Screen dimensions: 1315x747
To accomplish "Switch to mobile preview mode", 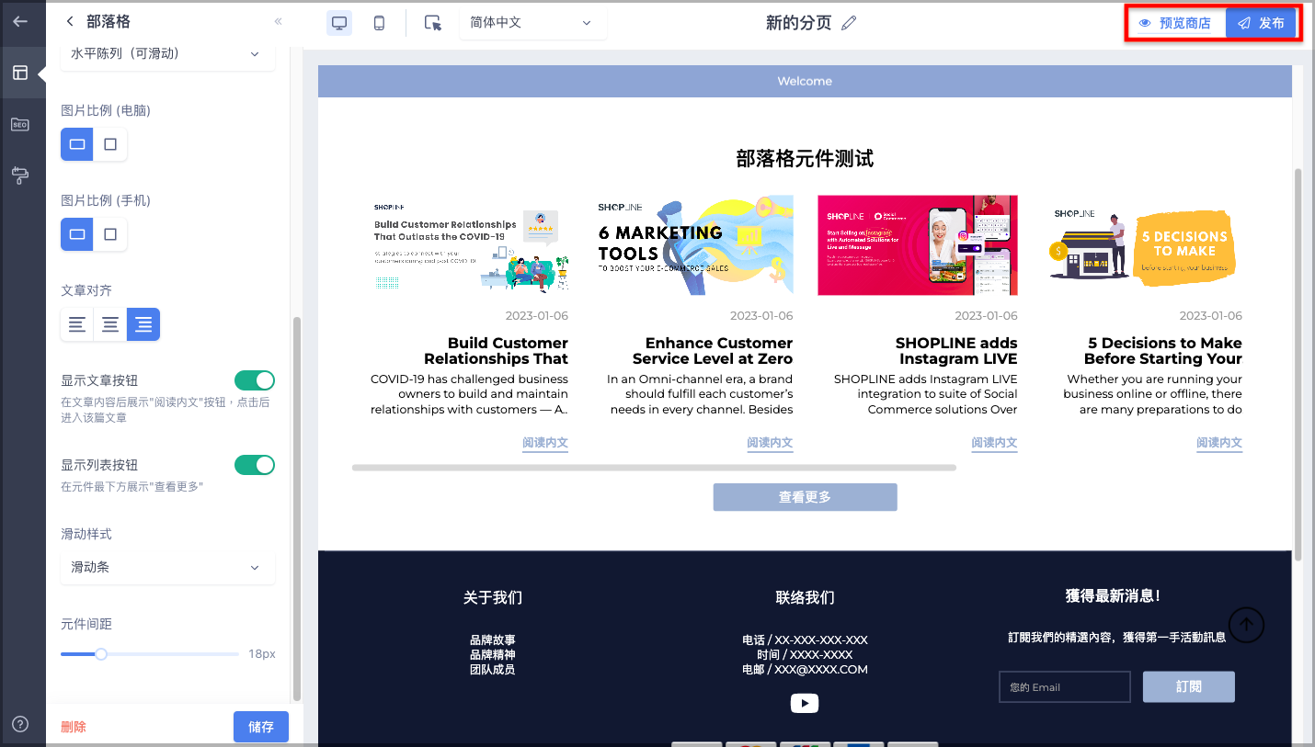I will pos(379,23).
